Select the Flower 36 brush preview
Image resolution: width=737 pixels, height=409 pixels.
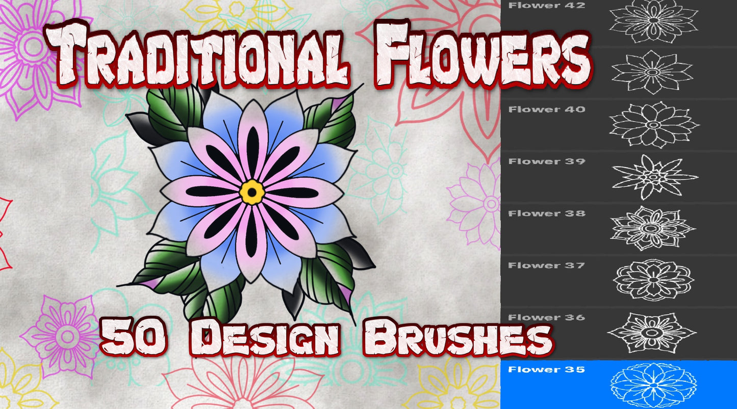pyautogui.click(x=653, y=331)
